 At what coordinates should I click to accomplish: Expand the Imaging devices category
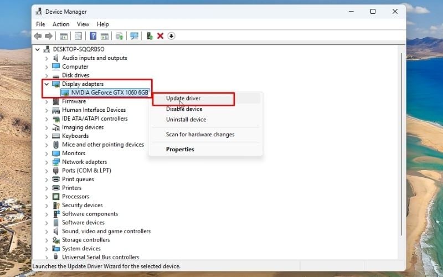(47, 127)
